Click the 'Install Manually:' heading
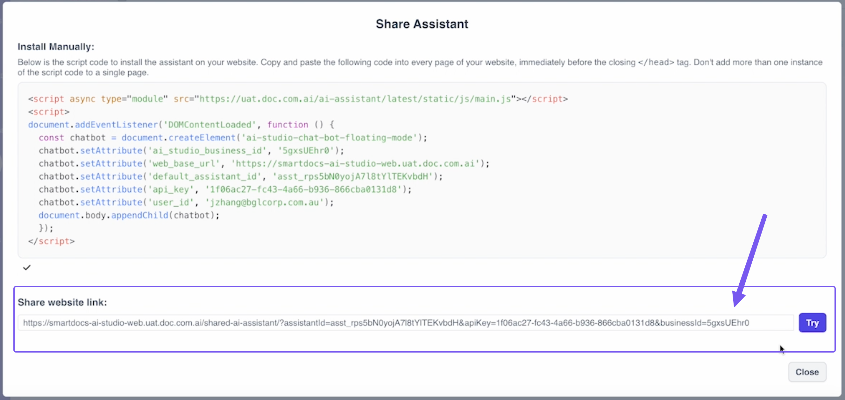Image resolution: width=845 pixels, height=400 pixels. (56, 46)
